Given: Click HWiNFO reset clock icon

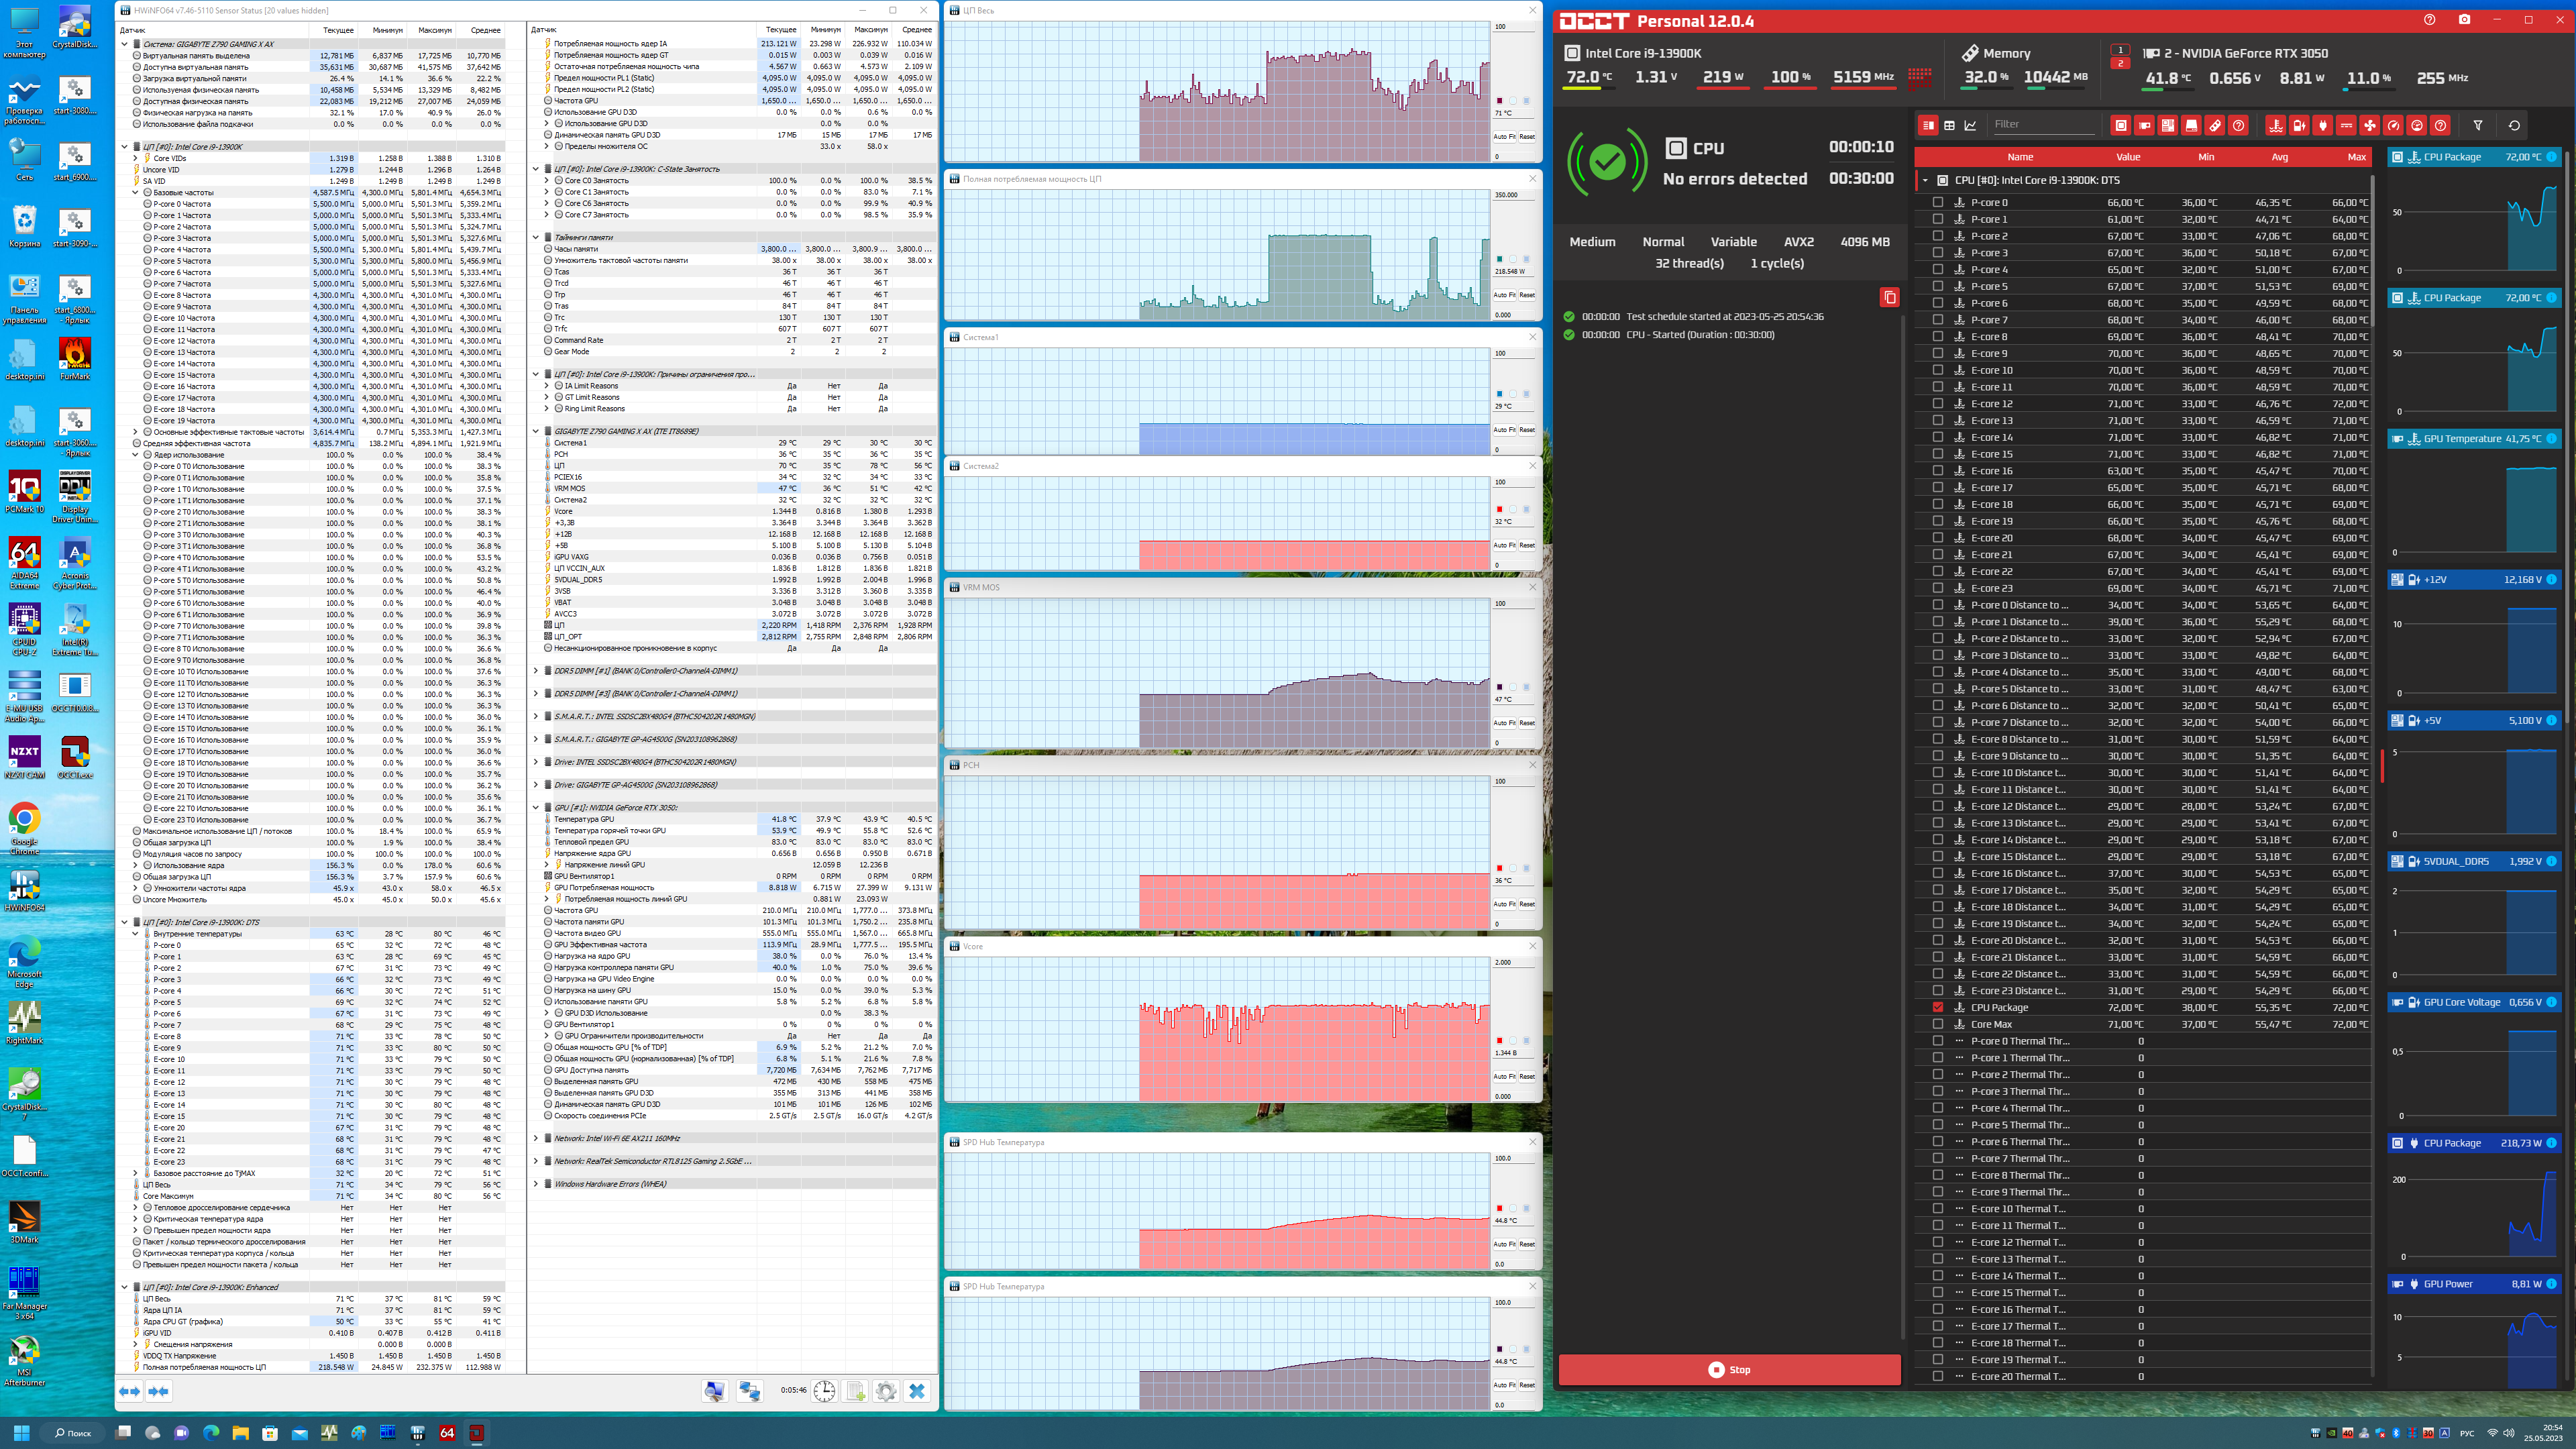Looking at the screenshot, I should (x=824, y=1391).
